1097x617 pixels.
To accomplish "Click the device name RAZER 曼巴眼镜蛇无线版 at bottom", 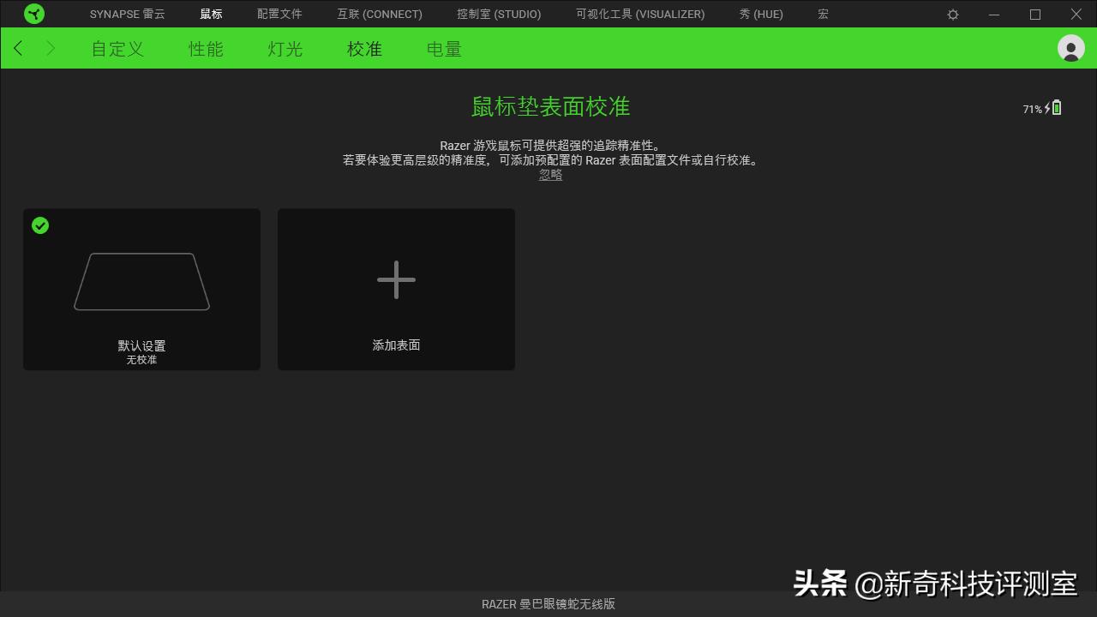I will pyautogui.click(x=548, y=603).
